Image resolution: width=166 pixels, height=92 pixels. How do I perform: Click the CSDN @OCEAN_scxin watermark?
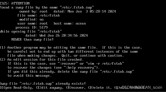point(142,87)
